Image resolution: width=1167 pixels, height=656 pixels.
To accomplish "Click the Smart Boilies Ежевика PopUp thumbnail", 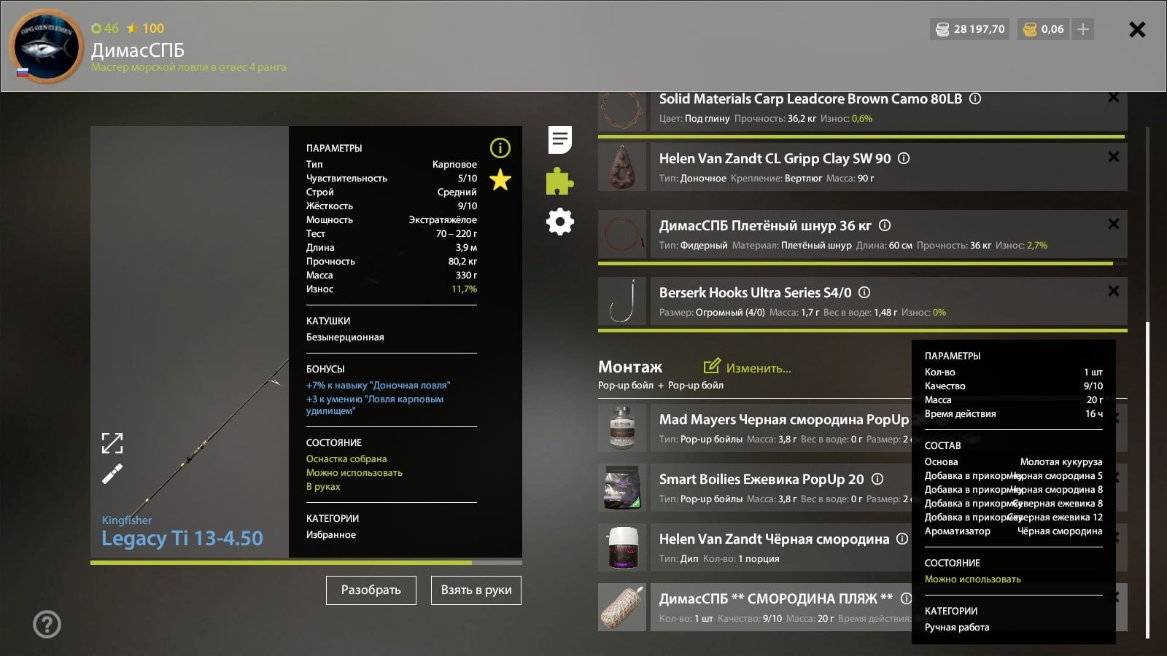I will [x=623, y=488].
